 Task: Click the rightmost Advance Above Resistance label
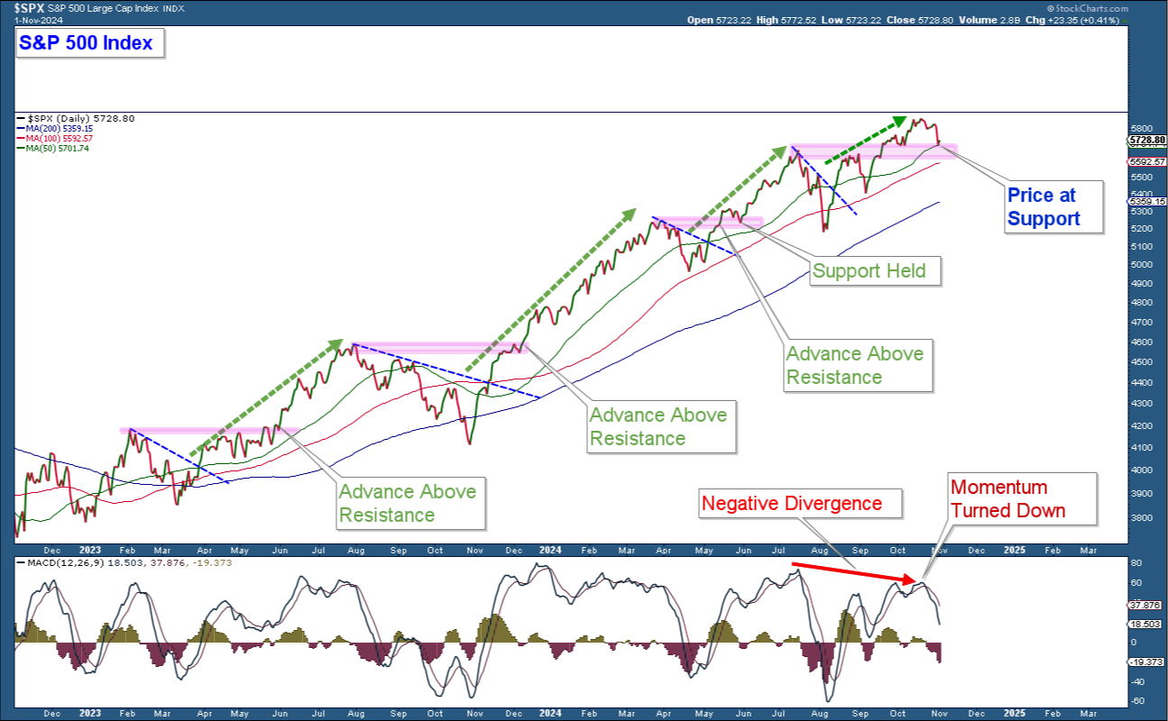click(x=854, y=365)
